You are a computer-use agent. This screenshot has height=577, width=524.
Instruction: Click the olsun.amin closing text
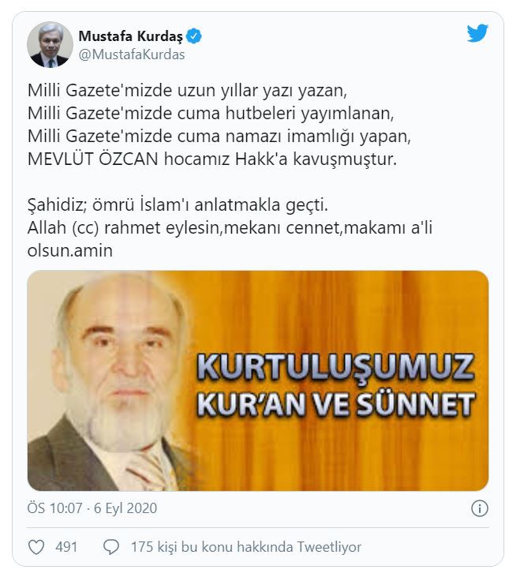point(70,250)
